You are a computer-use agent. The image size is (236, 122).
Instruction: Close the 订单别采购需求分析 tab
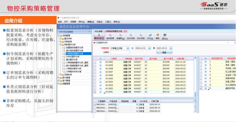tap(125, 31)
